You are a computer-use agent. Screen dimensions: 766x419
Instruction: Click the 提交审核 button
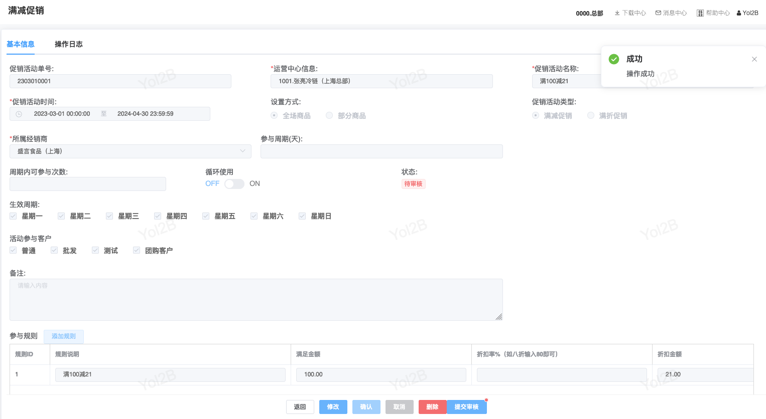[467, 407]
